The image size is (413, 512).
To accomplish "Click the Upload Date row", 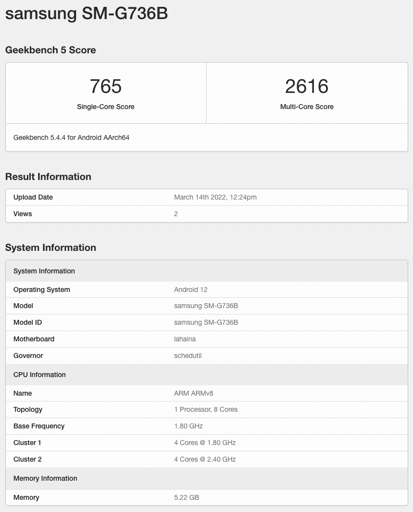I will [33, 197].
